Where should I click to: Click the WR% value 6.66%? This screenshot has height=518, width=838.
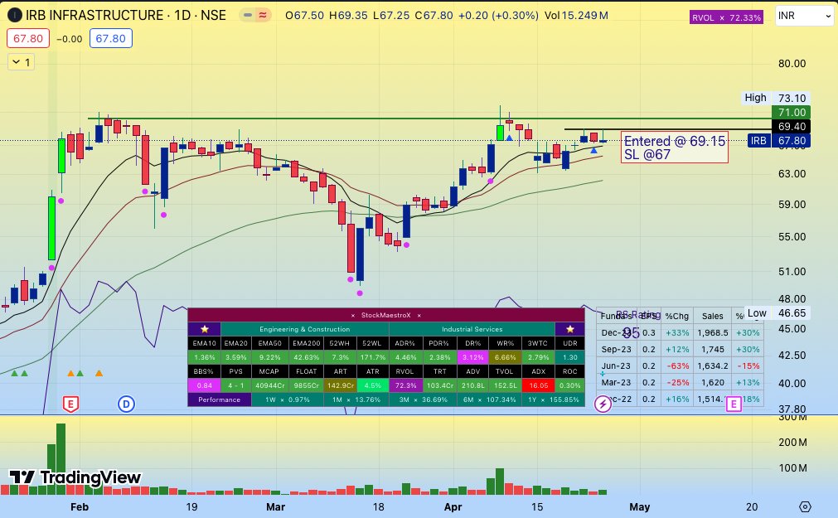[x=505, y=357]
